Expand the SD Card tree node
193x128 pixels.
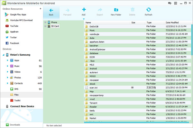click(x=45, y=26)
